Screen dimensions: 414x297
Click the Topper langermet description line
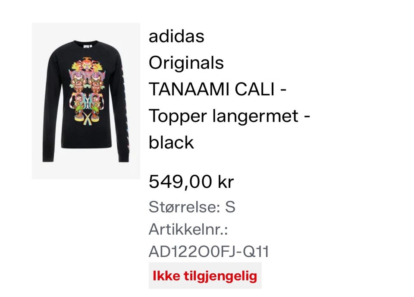tap(229, 116)
